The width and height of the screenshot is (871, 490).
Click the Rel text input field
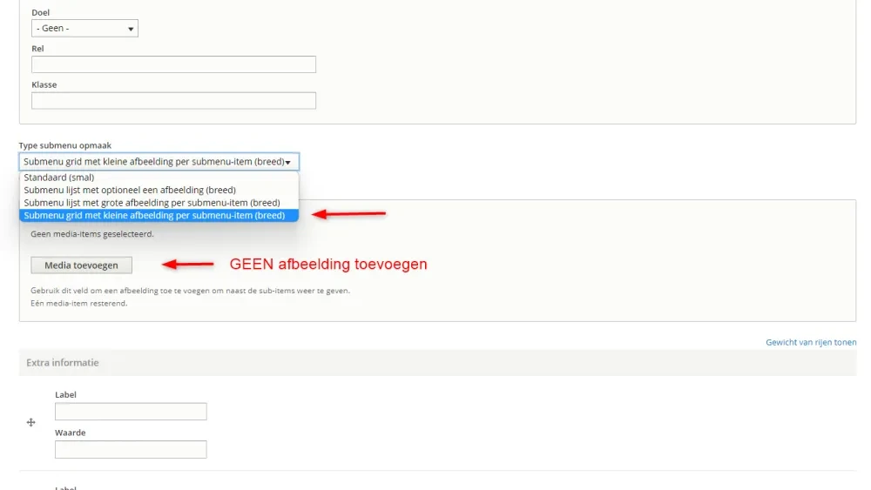(x=173, y=64)
